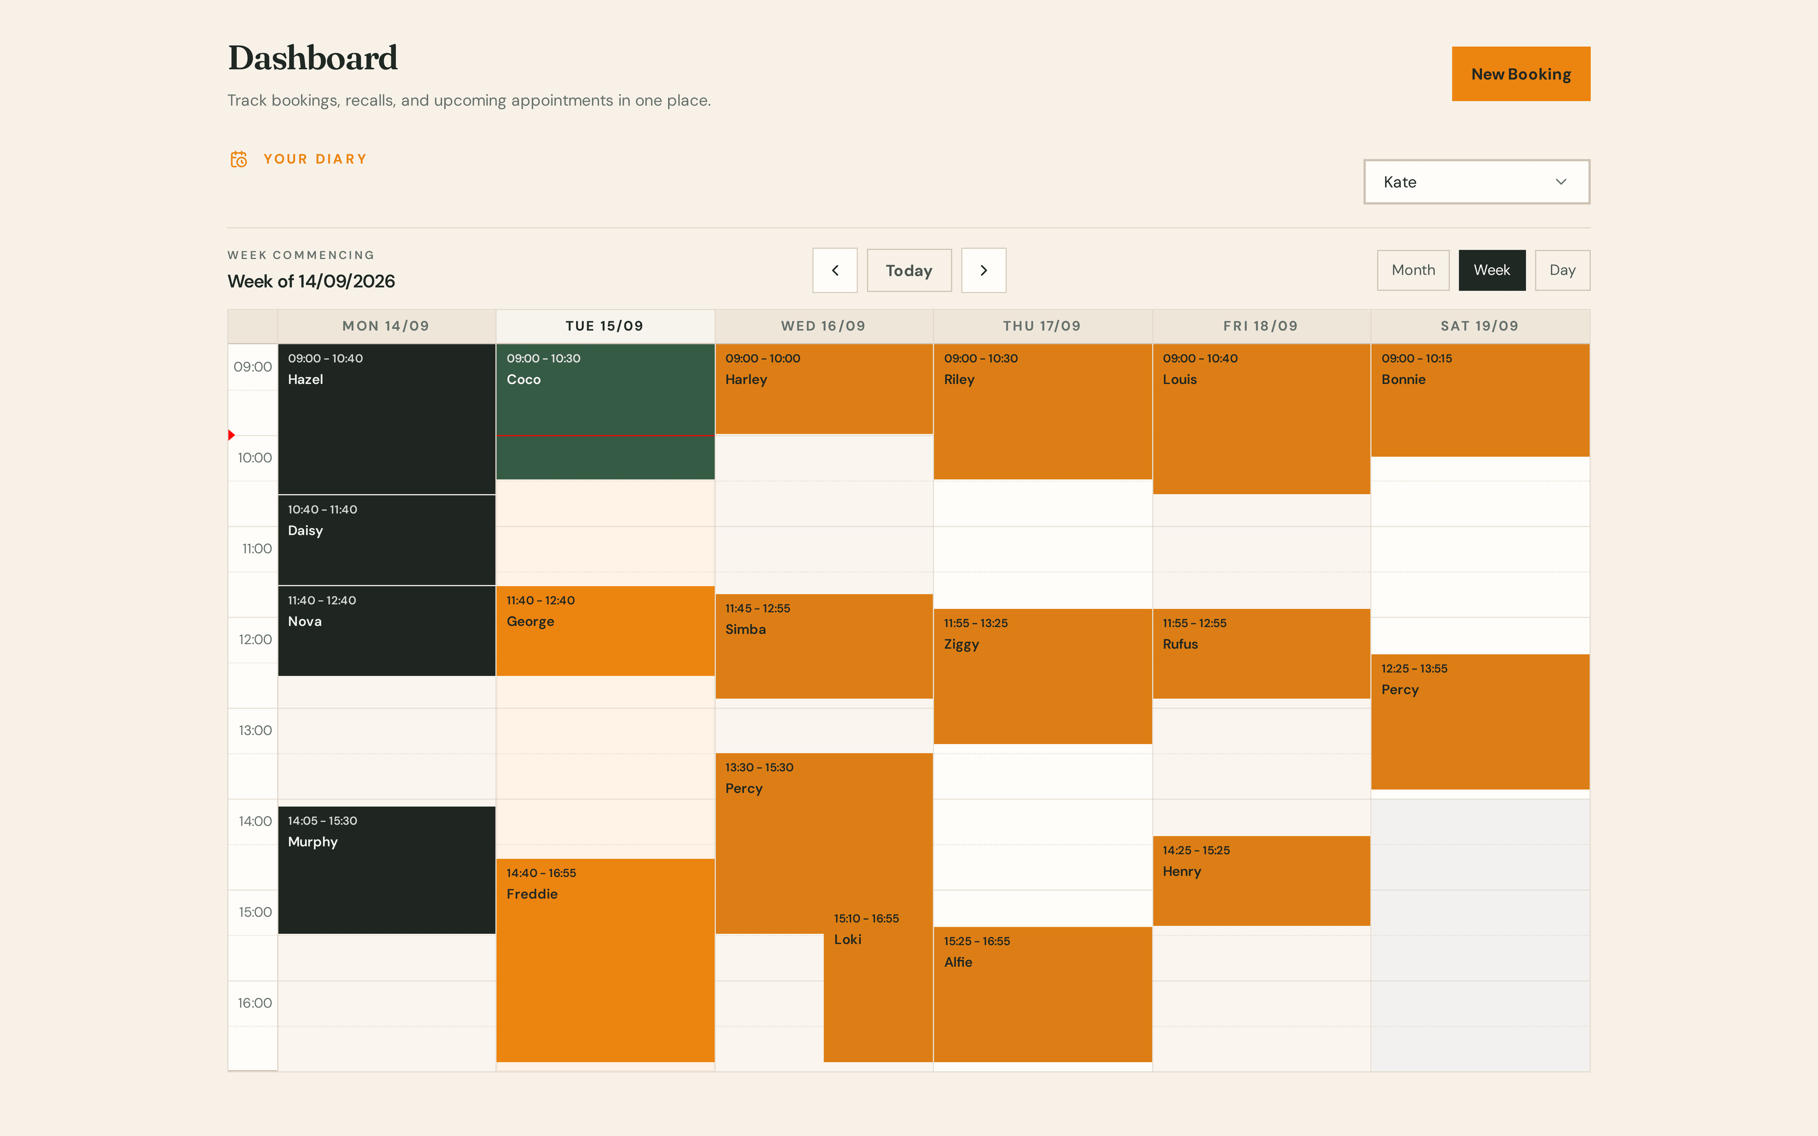Select the THU 17/09 column header

[1042, 326]
